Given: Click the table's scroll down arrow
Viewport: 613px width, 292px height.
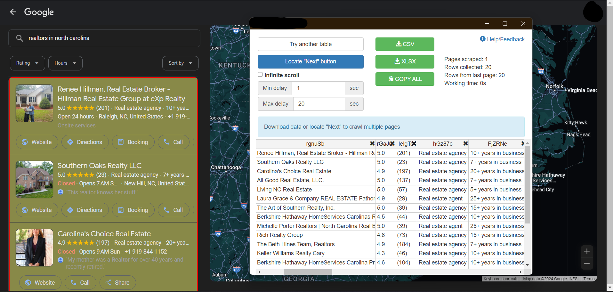Looking at the screenshot, I should pos(527,265).
